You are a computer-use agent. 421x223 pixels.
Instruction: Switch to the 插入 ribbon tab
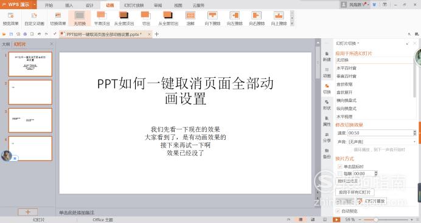69,5
